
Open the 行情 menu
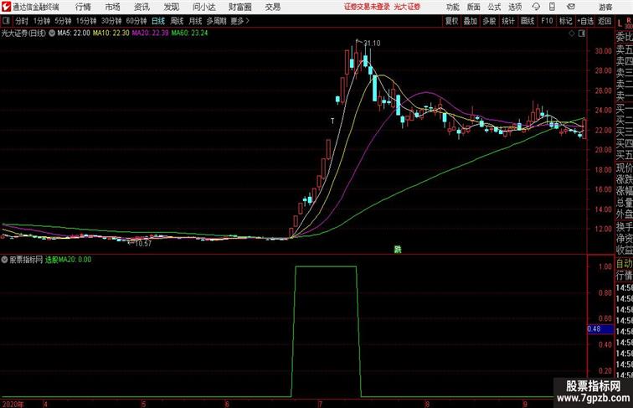pyautogui.click(x=83, y=7)
